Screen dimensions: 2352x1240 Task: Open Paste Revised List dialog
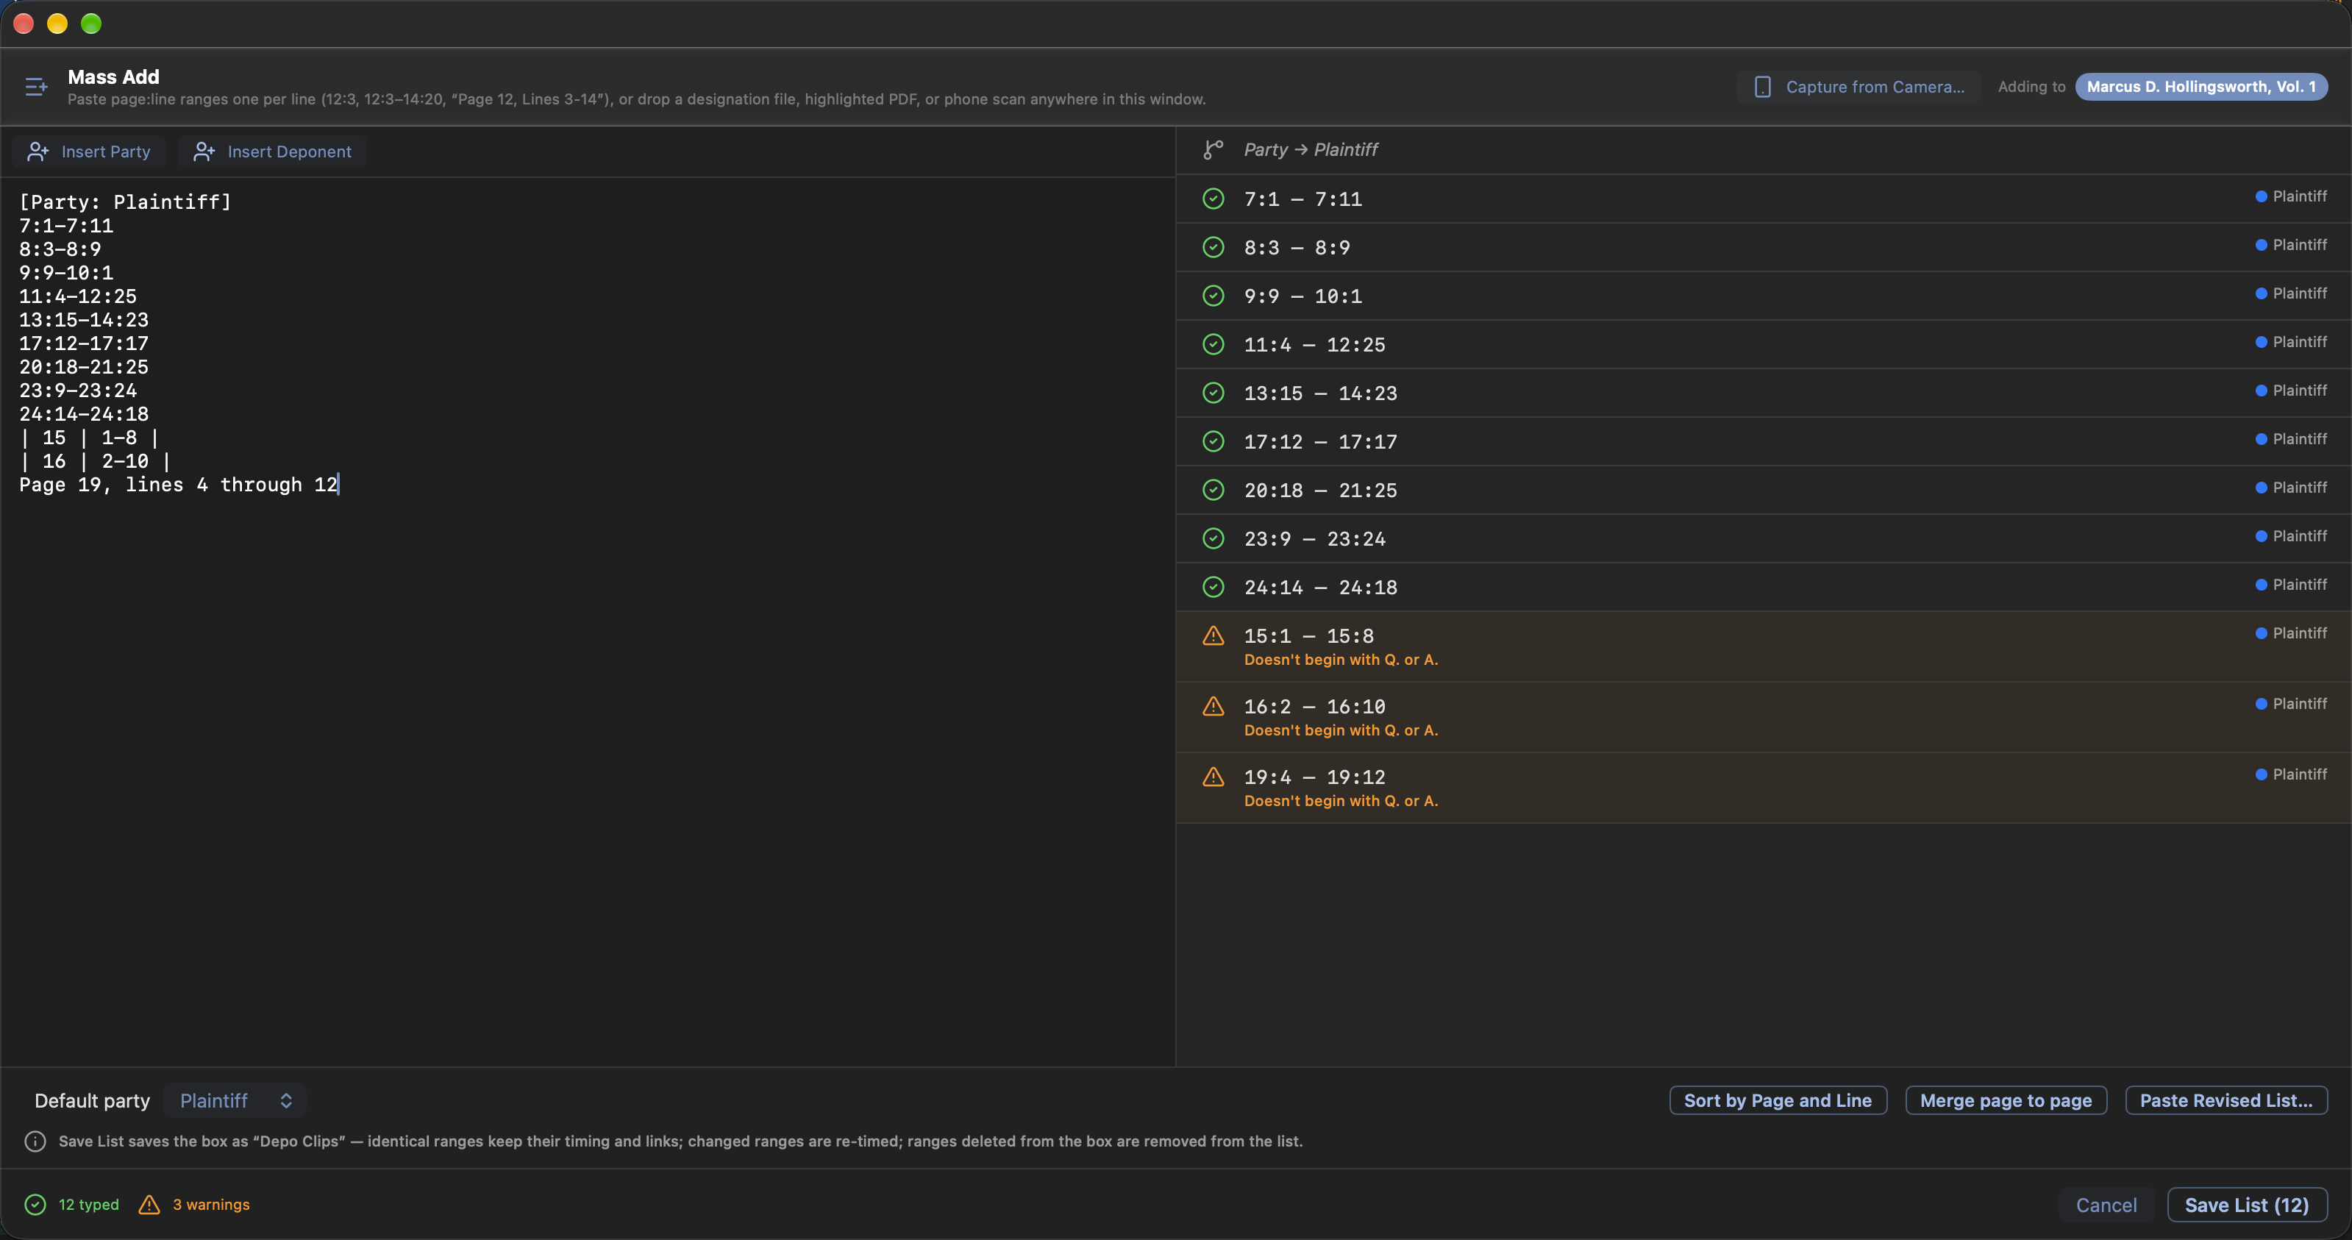[2226, 1100]
